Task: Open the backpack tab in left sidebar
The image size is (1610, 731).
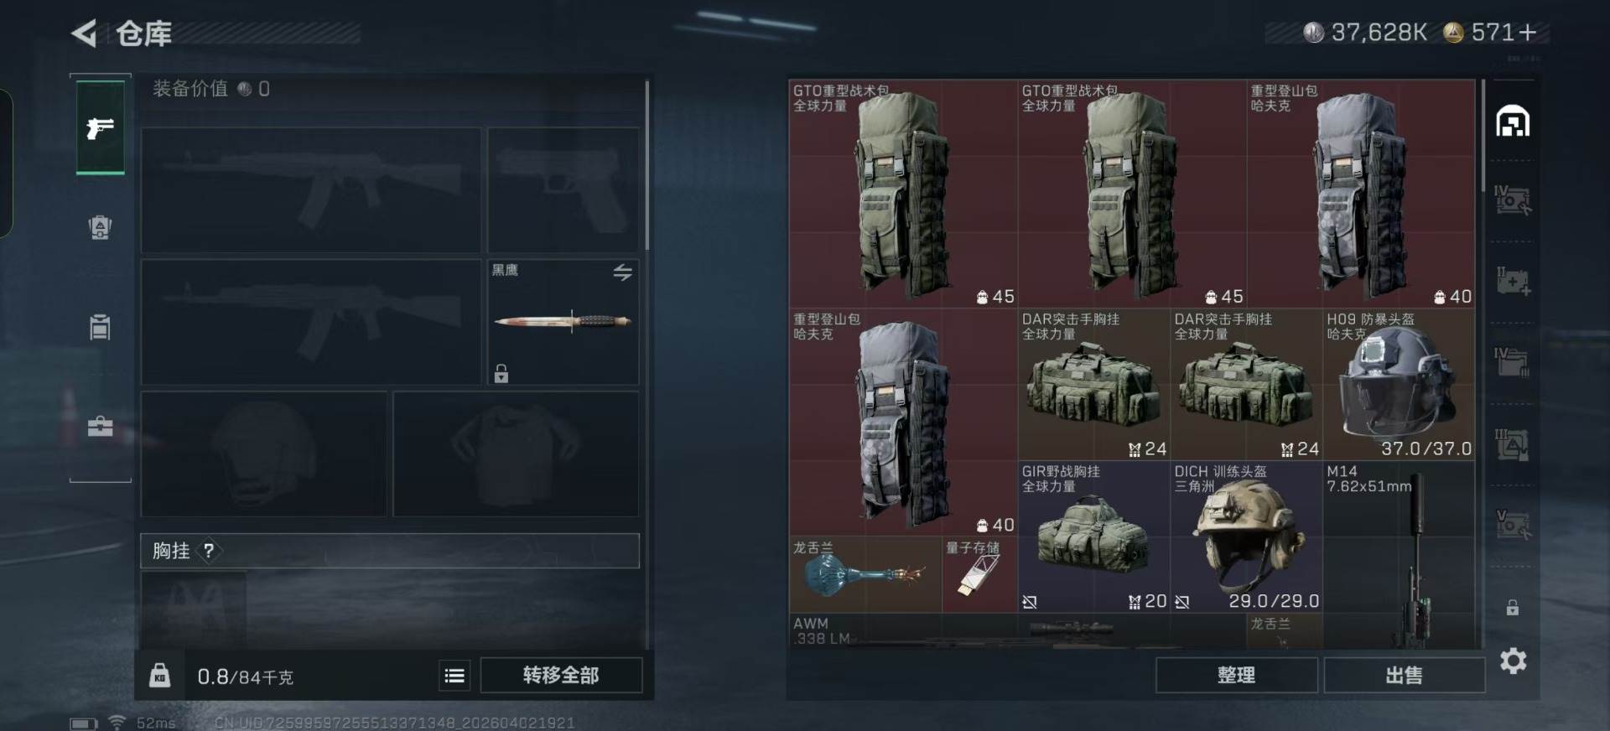Action: (x=101, y=227)
